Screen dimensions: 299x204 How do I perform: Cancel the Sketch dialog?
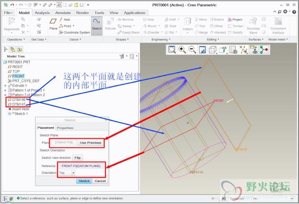click(100, 181)
